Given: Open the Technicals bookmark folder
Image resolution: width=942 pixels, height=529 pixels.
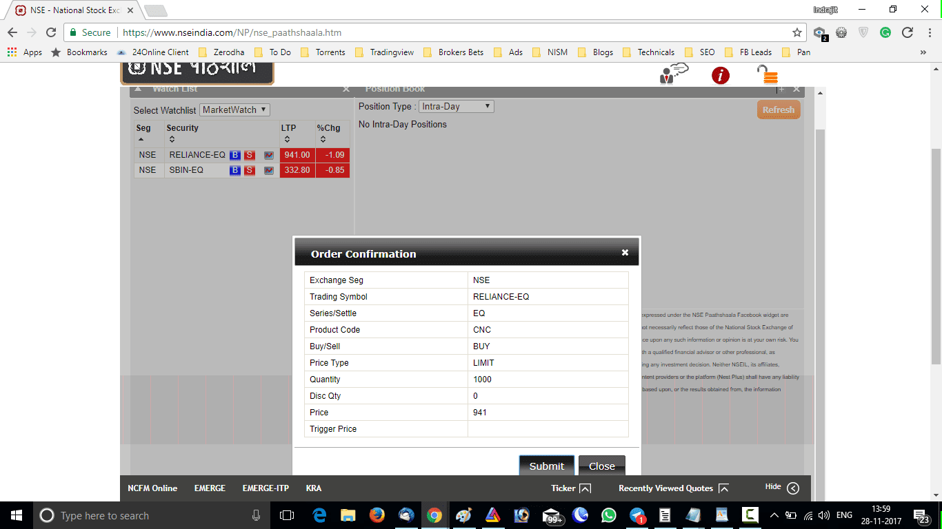Looking at the screenshot, I should tap(648, 52).
